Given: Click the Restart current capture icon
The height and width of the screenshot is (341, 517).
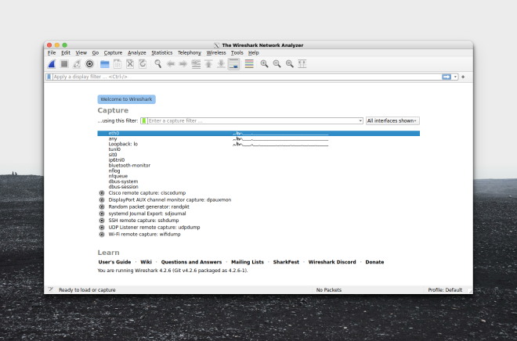Looking at the screenshot, I should (77, 64).
